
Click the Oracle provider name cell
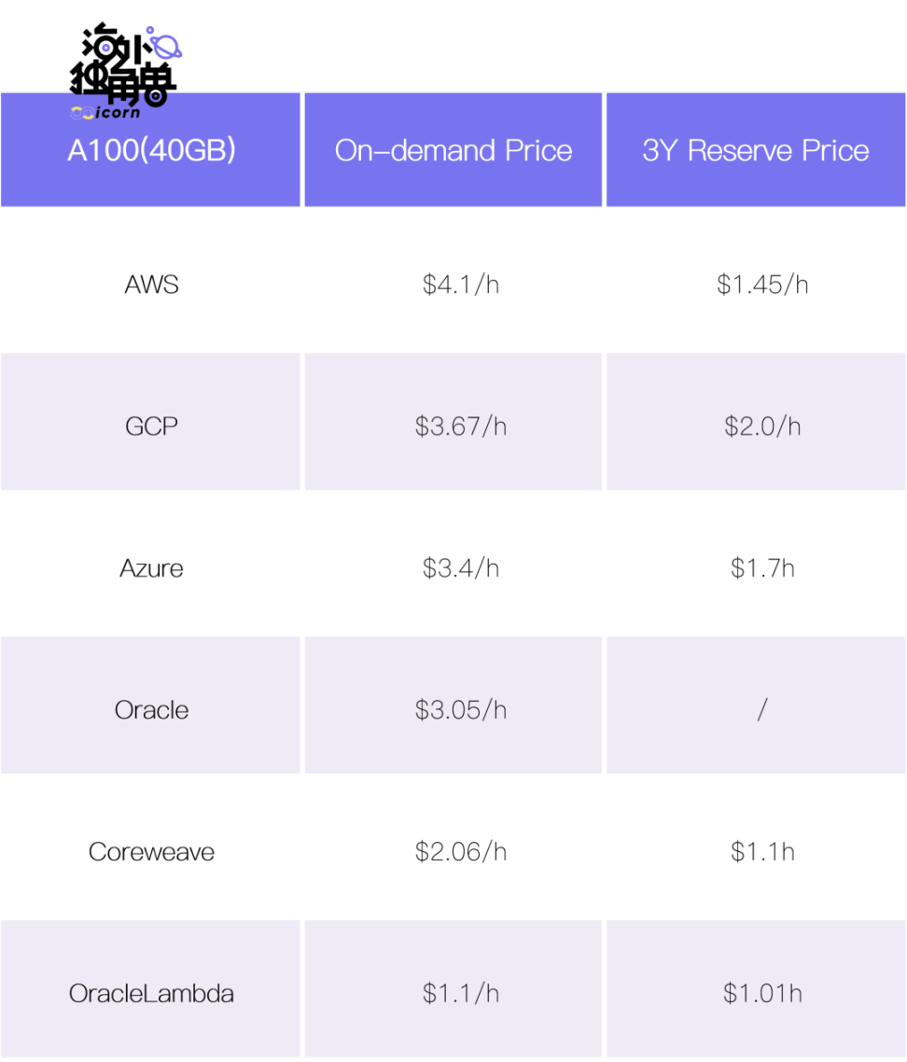point(151,710)
